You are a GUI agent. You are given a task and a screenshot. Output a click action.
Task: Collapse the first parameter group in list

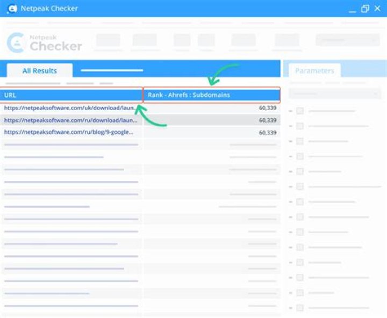291,111
